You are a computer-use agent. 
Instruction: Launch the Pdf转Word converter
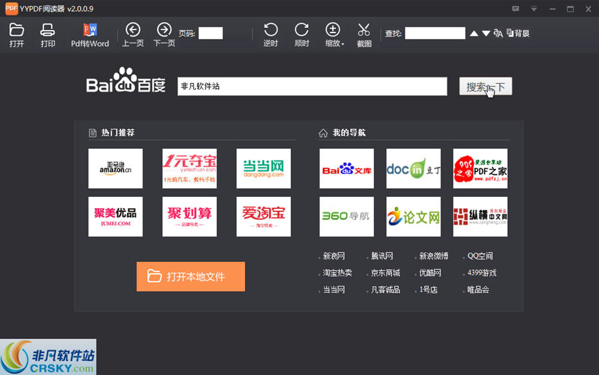(x=90, y=35)
